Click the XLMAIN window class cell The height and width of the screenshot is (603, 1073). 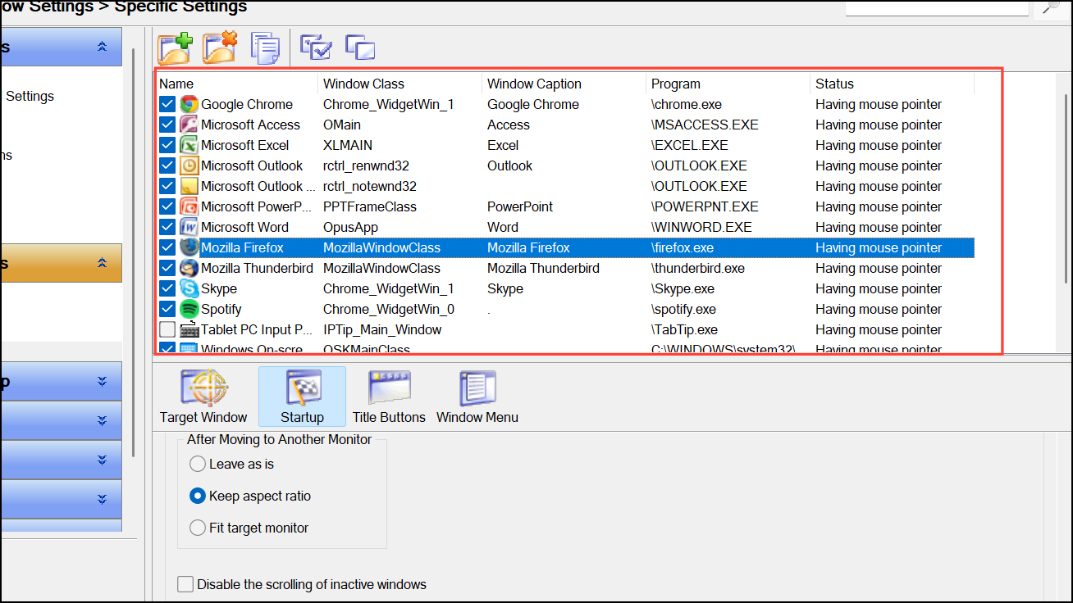click(x=348, y=145)
